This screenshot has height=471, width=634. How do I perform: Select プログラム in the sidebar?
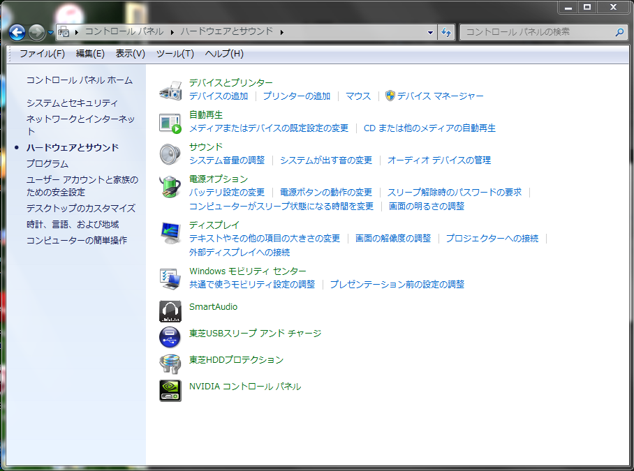(47, 163)
